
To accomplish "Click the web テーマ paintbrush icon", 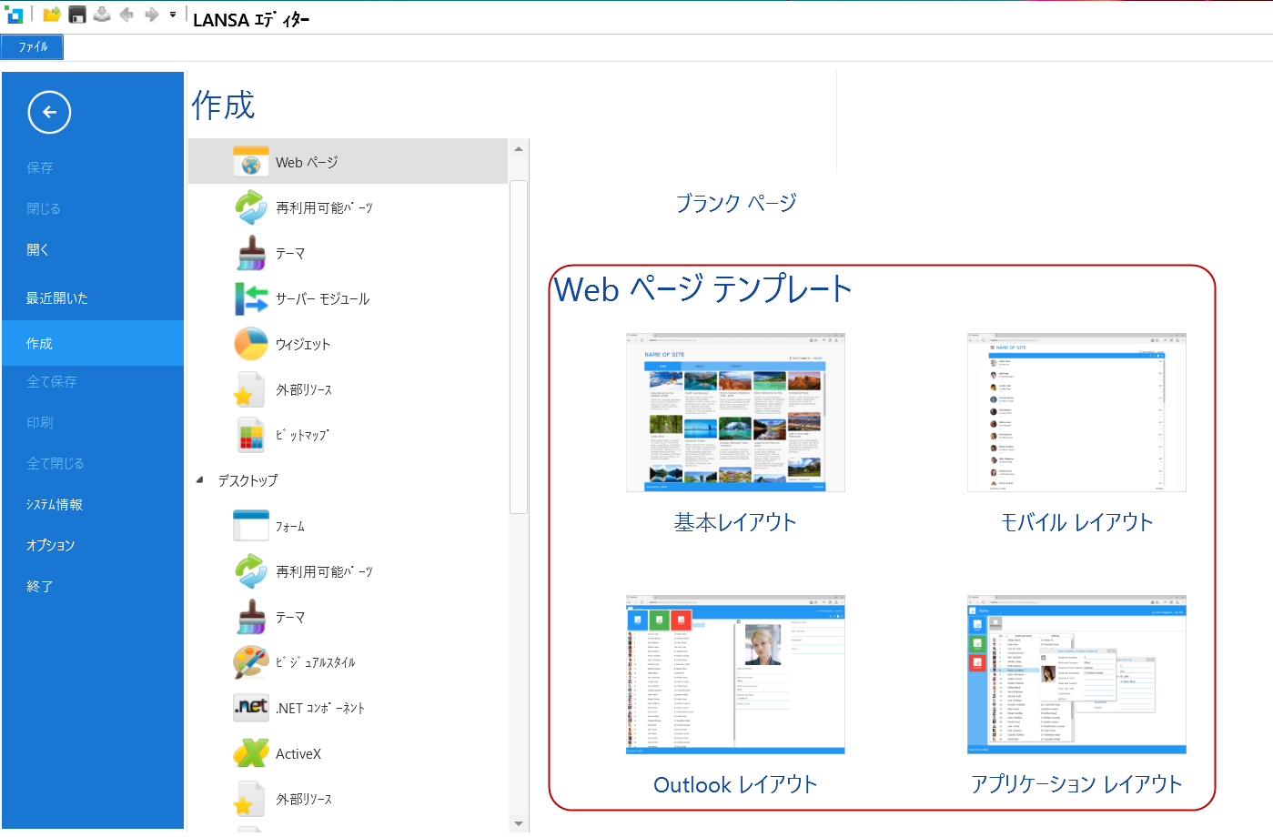I will pos(251,253).
